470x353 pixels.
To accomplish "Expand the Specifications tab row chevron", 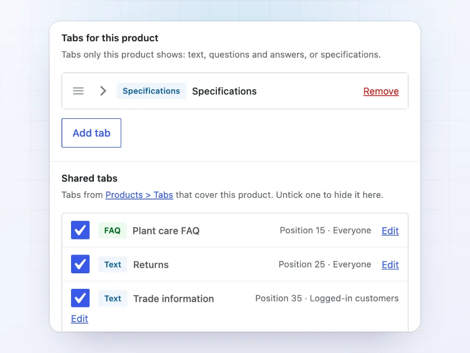I will pyautogui.click(x=103, y=90).
